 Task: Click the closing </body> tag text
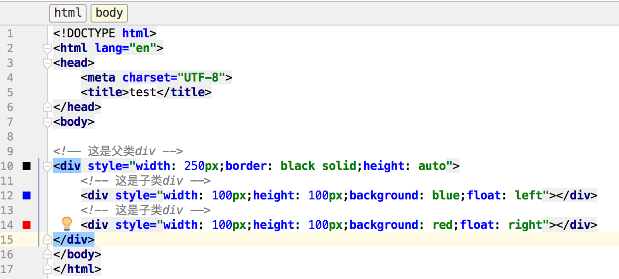click(x=77, y=254)
